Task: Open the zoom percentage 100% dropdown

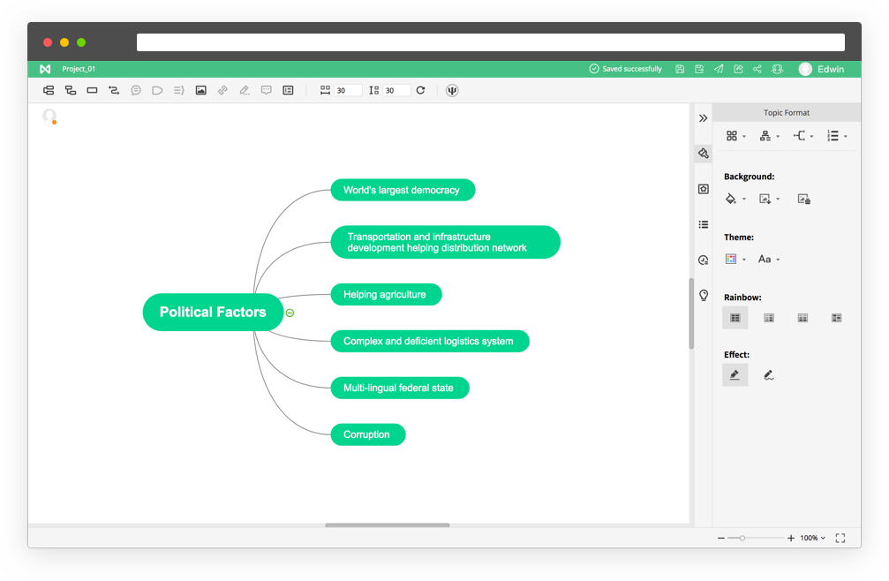Action: pos(812,538)
